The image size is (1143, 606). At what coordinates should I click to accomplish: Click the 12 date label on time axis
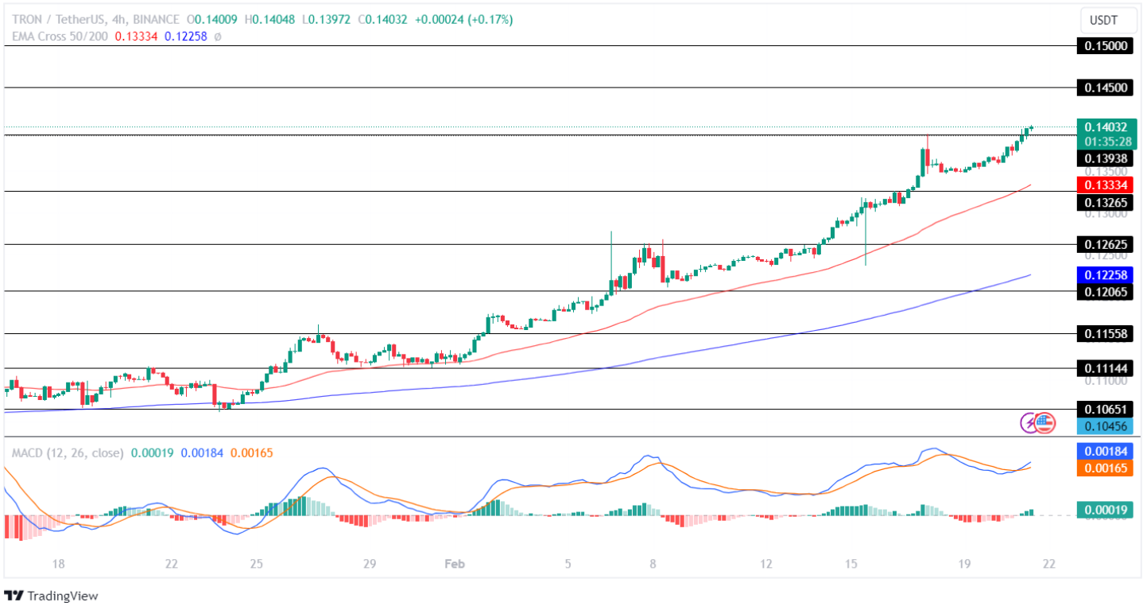766,564
